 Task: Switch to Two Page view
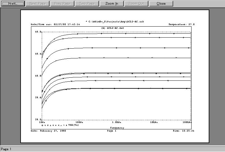(87, 4)
